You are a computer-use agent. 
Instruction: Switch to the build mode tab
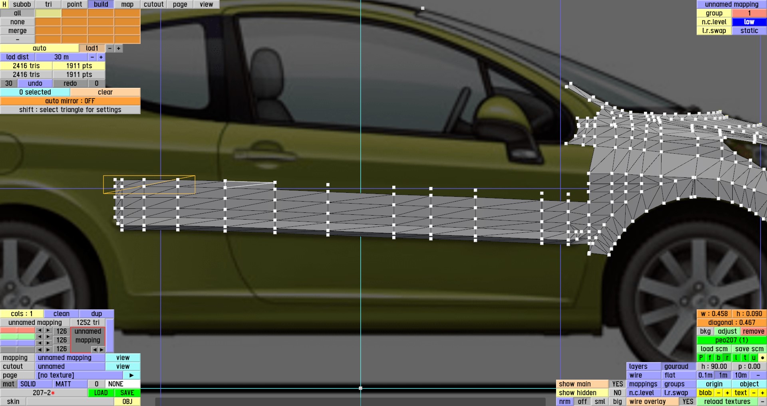click(101, 4)
